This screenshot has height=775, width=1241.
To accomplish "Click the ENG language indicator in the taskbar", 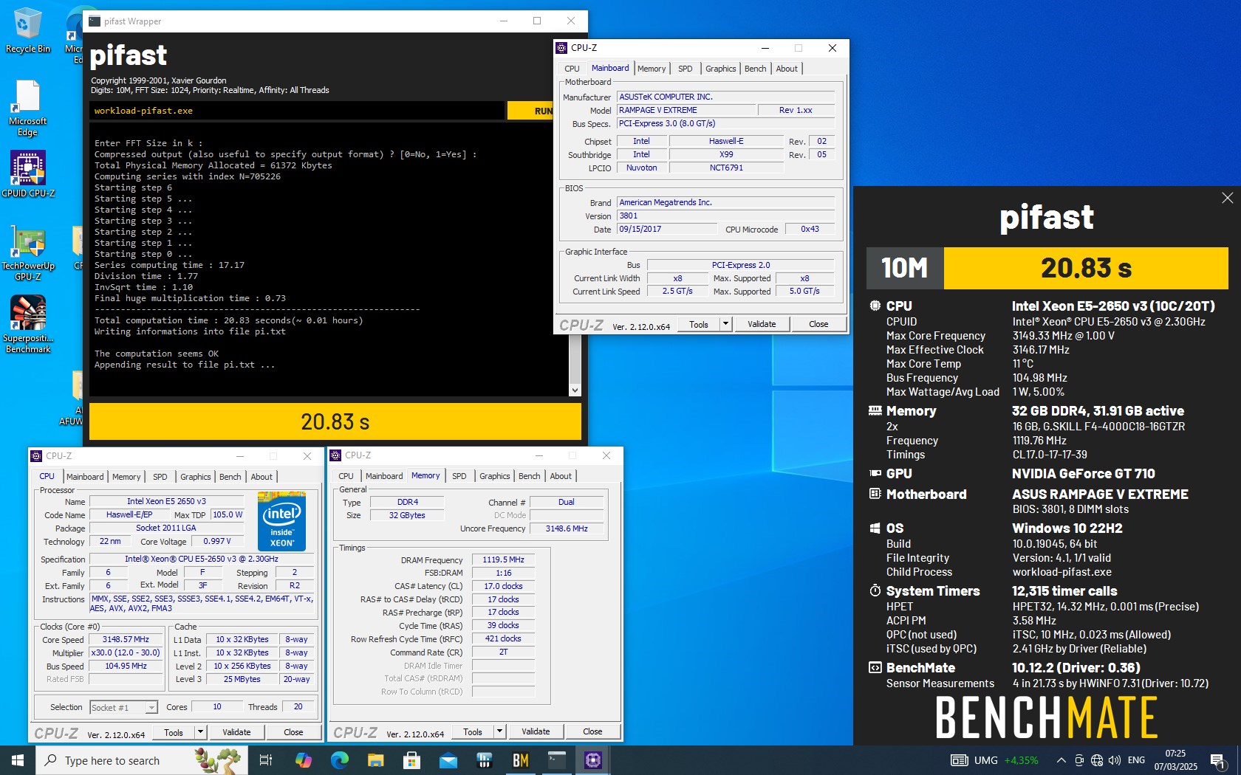I will [x=1137, y=760].
